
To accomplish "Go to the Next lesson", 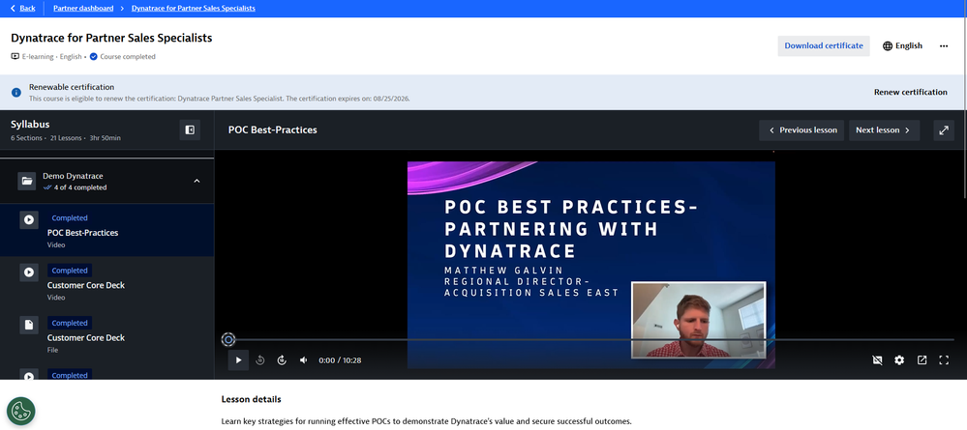I will [884, 129].
